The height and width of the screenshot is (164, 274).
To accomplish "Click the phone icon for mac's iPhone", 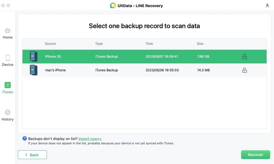I will (x=34, y=70).
